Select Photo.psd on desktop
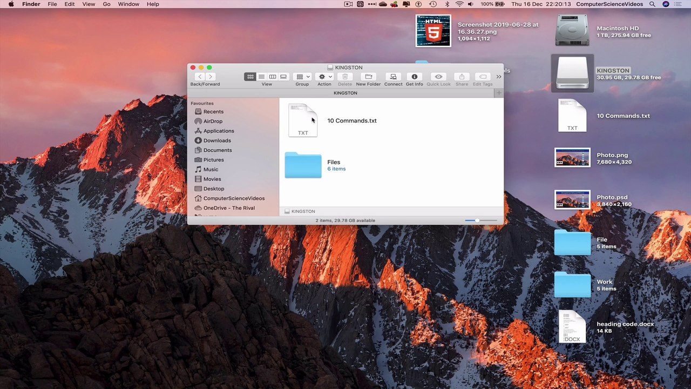 coord(572,200)
